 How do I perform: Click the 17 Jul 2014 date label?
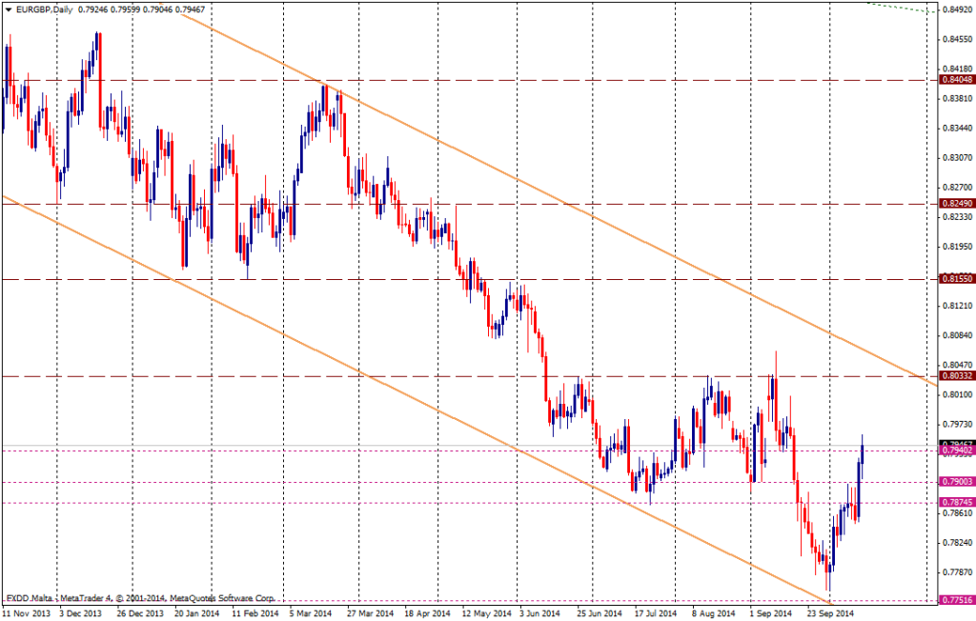(657, 614)
